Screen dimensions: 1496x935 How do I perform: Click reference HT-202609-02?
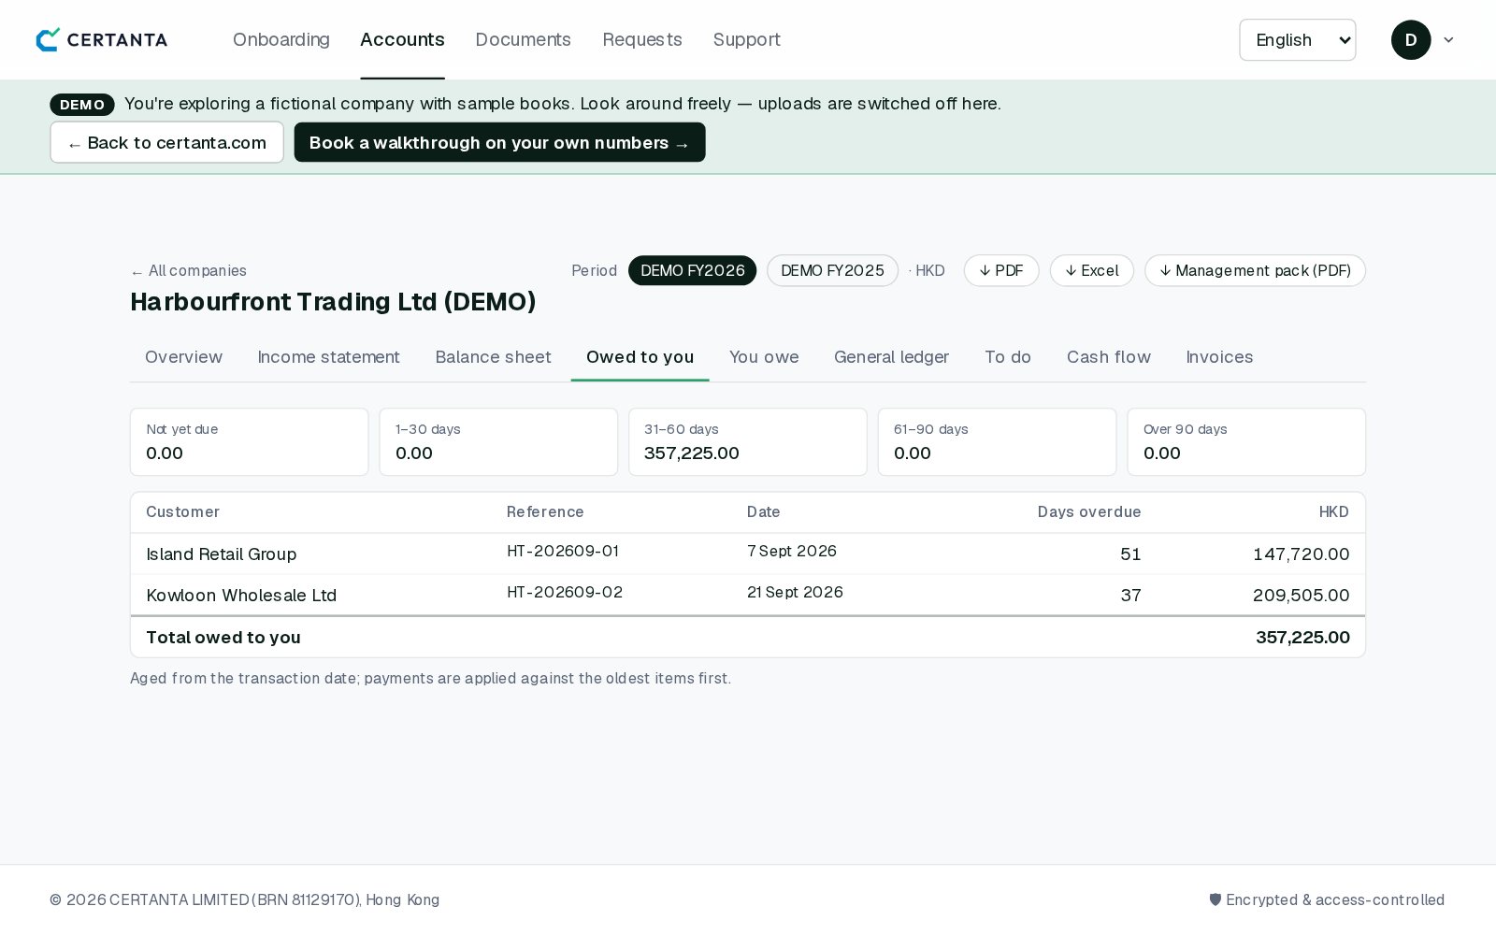565,593
